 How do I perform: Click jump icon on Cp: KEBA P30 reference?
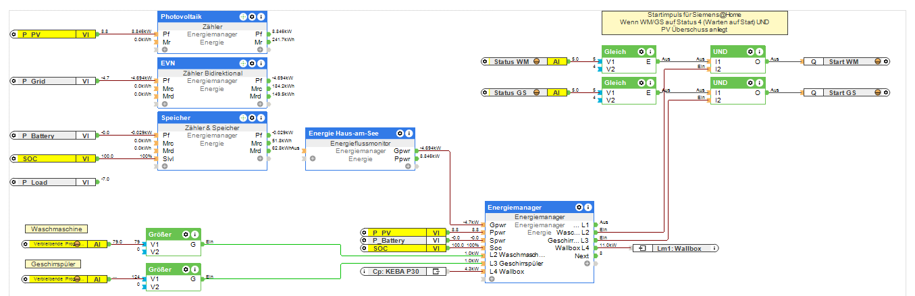[436, 271]
